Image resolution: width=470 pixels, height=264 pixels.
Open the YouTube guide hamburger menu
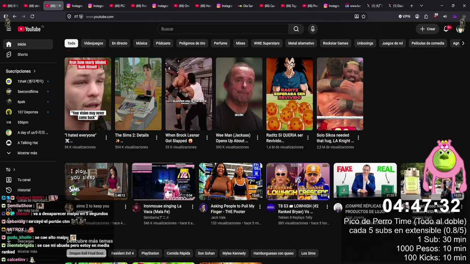[x=9, y=29]
